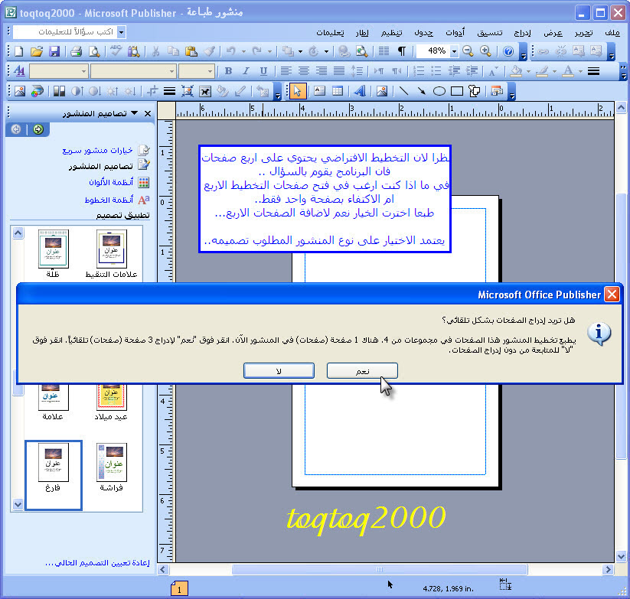Select the فراشة design thumbnail

(x=112, y=469)
